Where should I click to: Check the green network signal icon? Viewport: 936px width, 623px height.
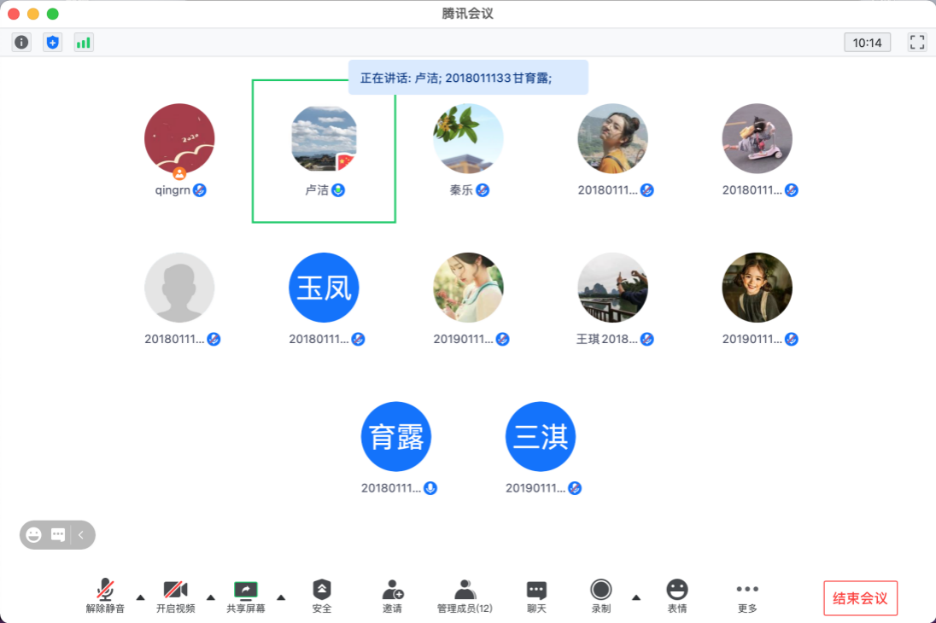point(83,42)
